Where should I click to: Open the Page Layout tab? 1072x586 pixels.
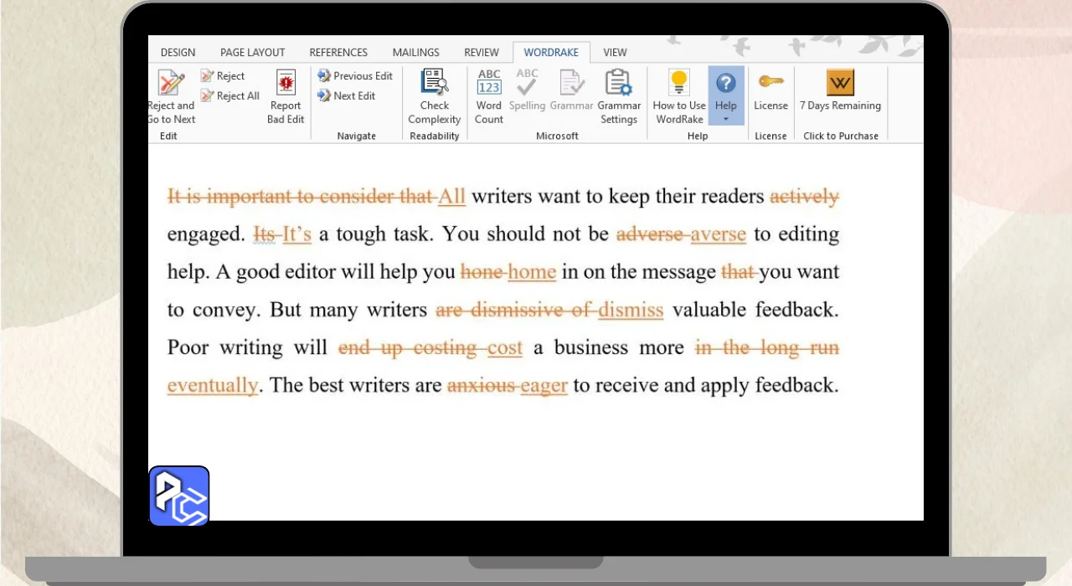pos(252,53)
